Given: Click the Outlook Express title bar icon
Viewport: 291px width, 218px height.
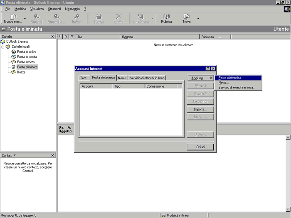Looking at the screenshot, I should pyautogui.click(x=3, y=2).
